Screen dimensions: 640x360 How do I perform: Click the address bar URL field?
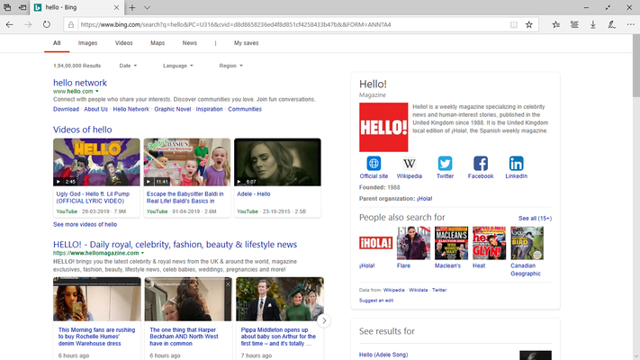pyautogui.click(x=292, y=24)
